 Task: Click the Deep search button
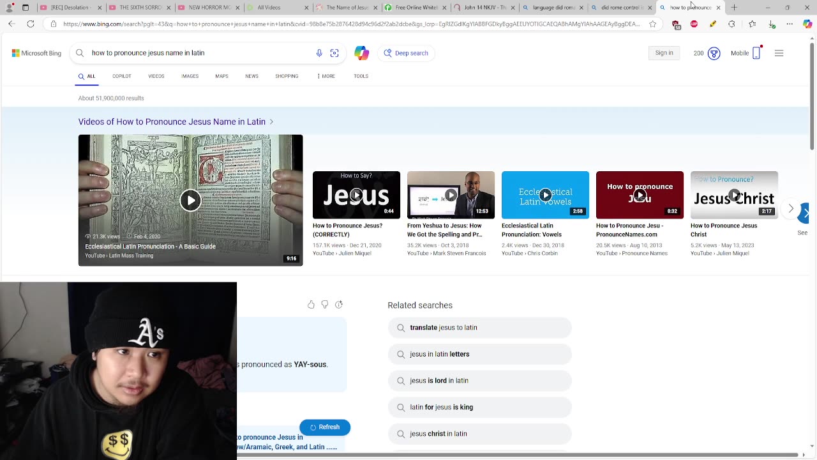click(407, 53)
